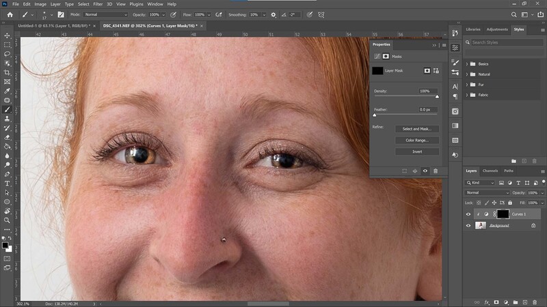Switch to the Paths tab
This screenshot has width=547, height=307.
click(x=509, y=171)
